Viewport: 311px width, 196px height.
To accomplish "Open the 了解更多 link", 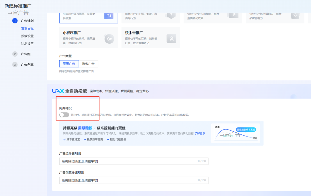I will tap(200, 133).
